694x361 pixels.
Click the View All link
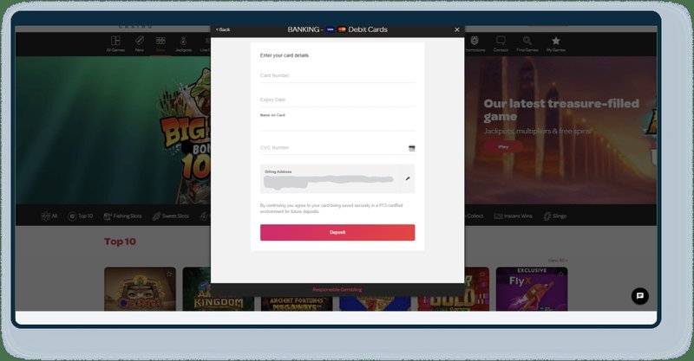(x=557, y=261)
